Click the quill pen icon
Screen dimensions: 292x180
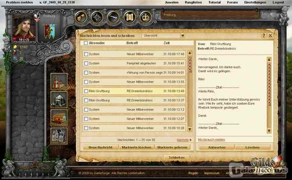tap(113, 17)
